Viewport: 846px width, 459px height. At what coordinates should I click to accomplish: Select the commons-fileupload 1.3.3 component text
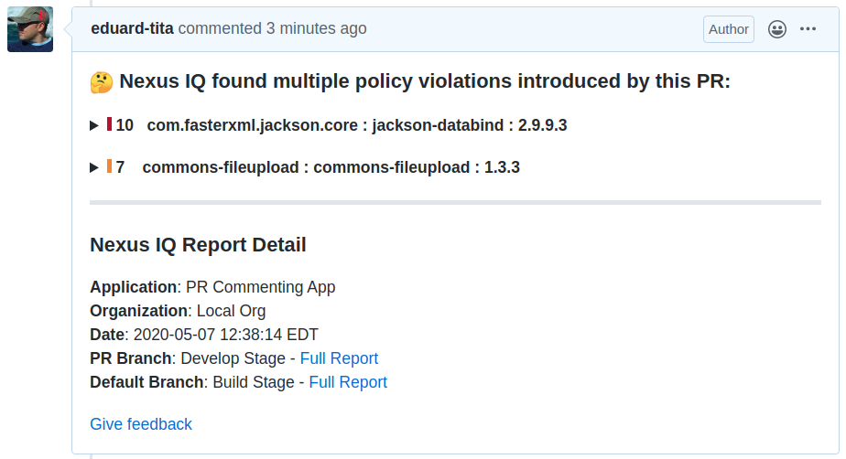(331, 167)
